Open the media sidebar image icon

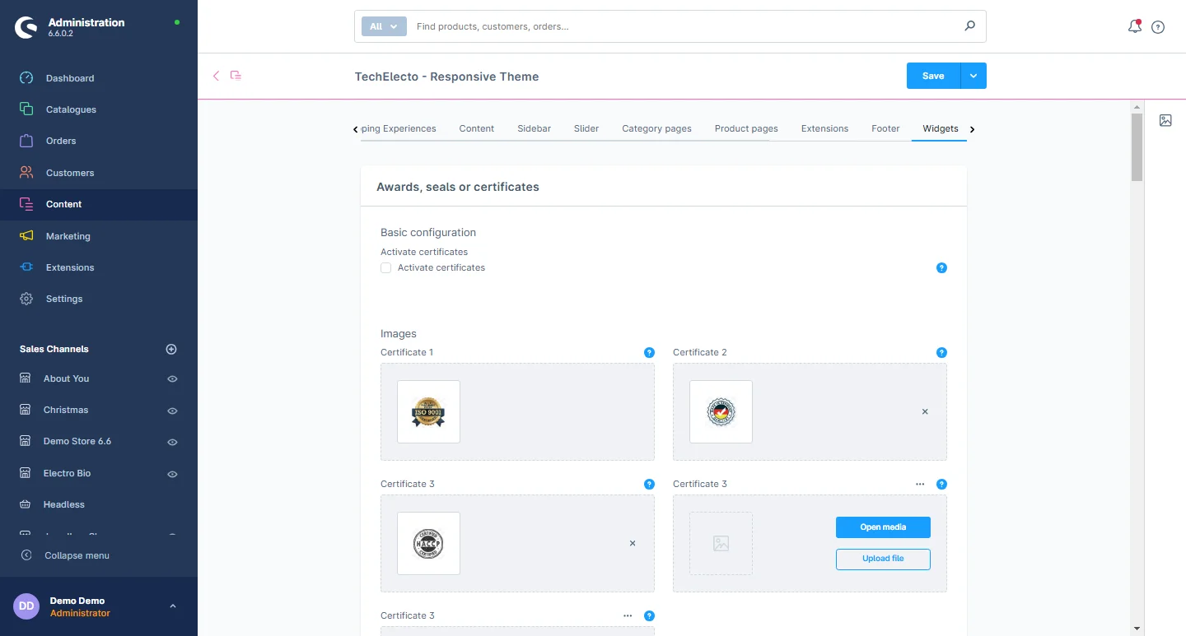click(1165, 120)
